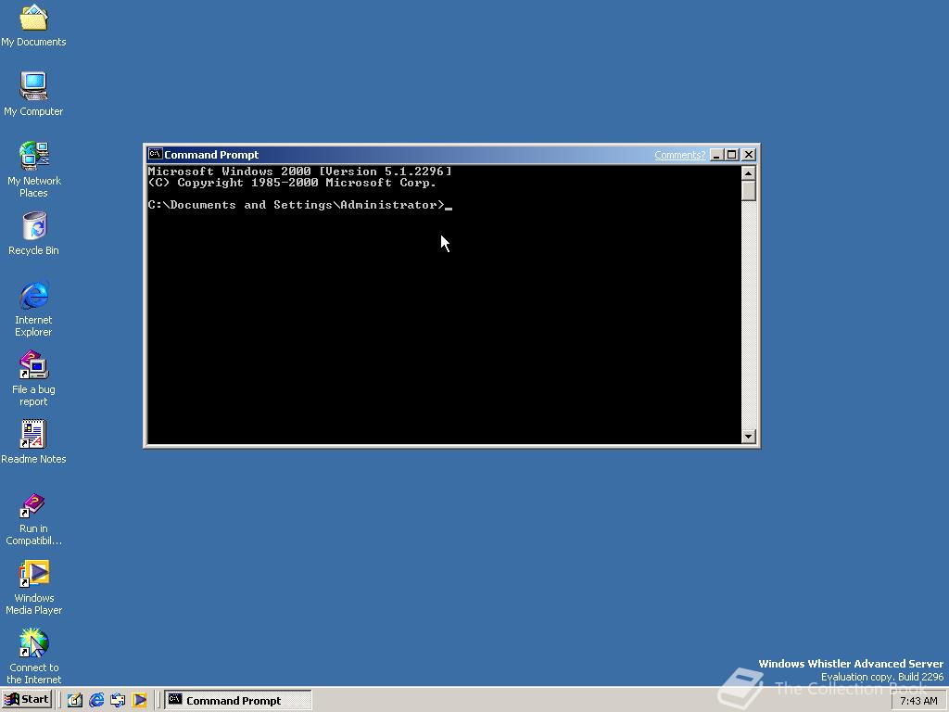Launch Media Player from Quick Launch
This screenshot has width=949, height=712.
pos(139,700)
